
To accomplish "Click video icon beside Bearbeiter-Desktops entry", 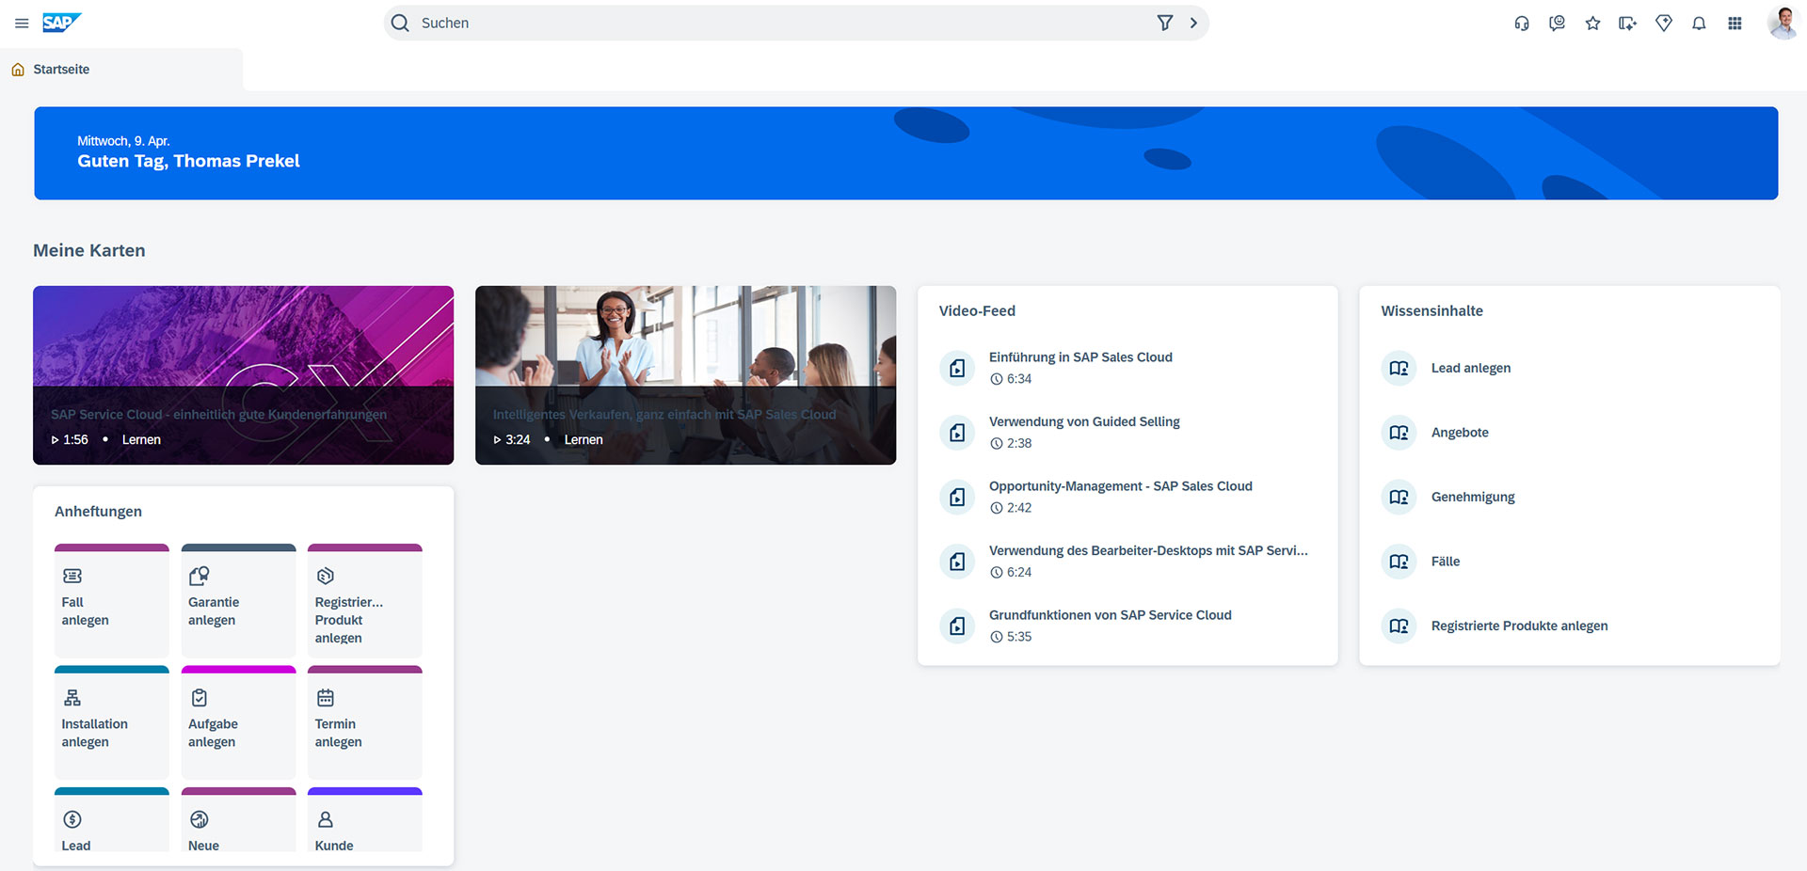I will 957,562.
